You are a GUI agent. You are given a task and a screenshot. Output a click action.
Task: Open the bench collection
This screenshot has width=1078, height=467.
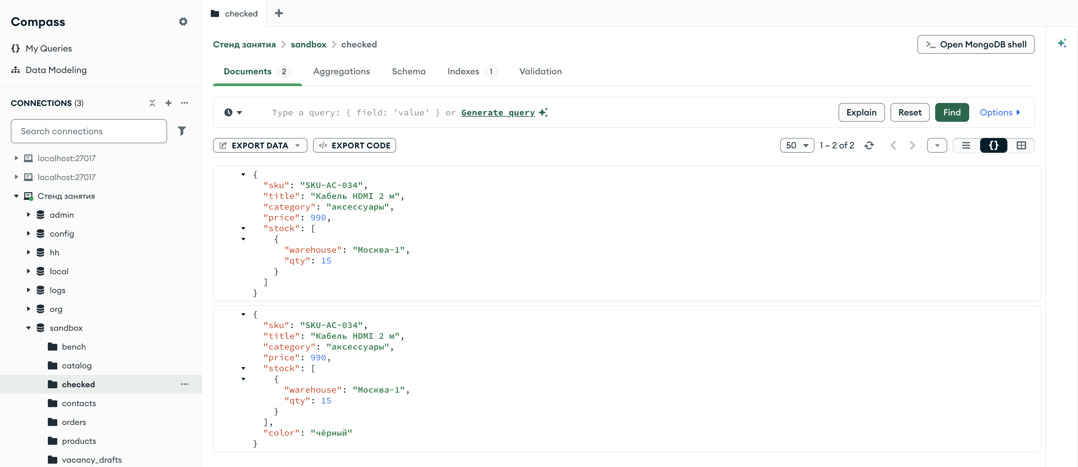74,347
